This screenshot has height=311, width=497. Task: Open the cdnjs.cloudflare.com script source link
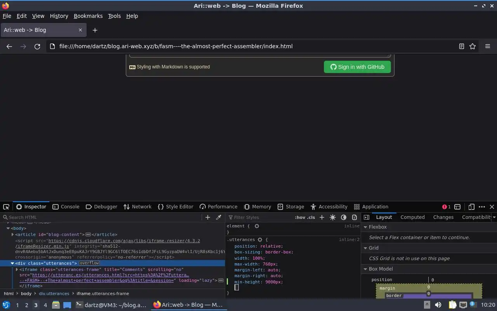124,241
